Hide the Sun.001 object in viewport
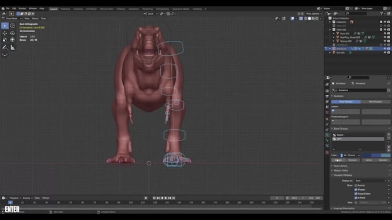Screen dimensions: 392x220 [385, 53]
